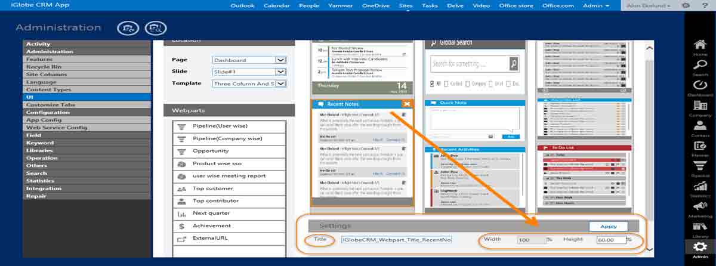Click scrollbar down arrow of preview pane
The width and height of the screenshot is (716, 266).
(x=650, y=250)
